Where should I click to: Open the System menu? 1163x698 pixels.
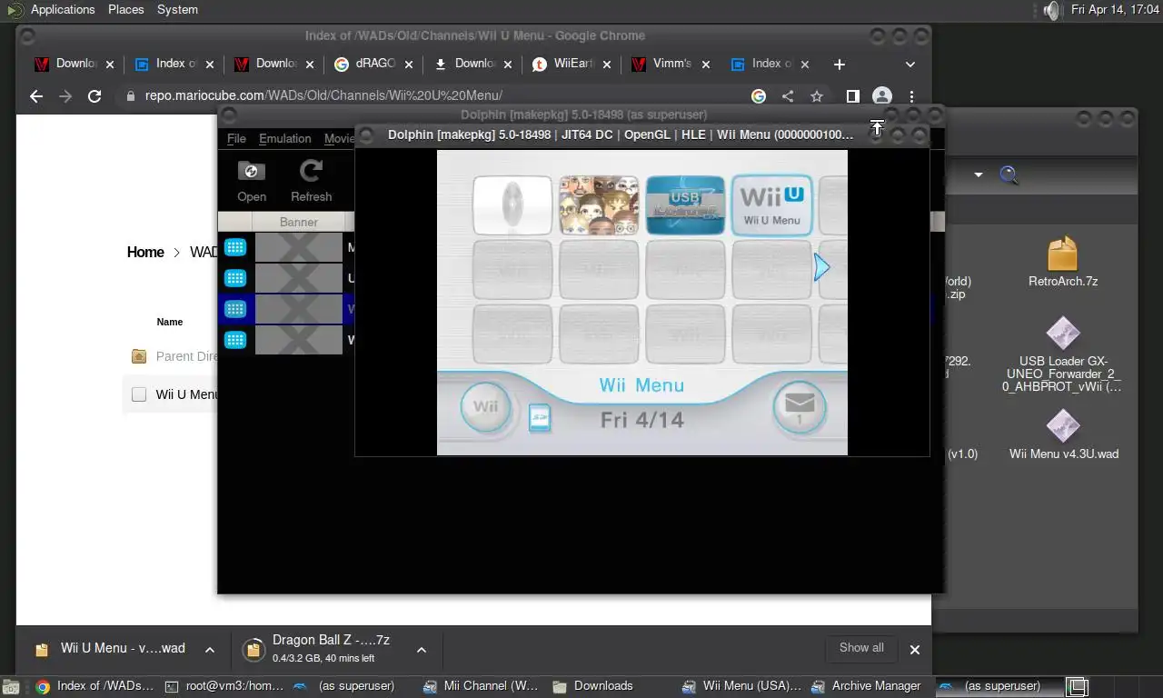coord(177,9)
